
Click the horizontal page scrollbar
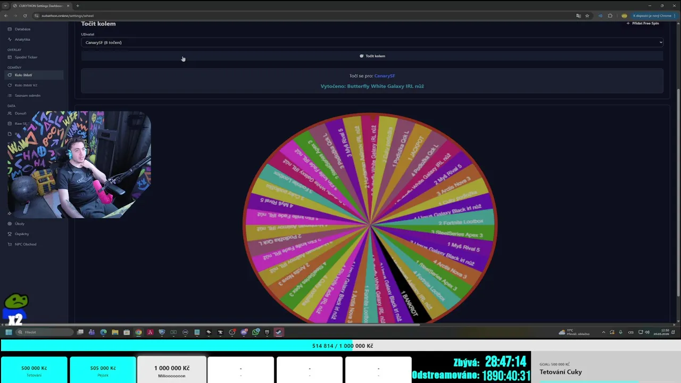pyautogui.click(x=212, y=324)
